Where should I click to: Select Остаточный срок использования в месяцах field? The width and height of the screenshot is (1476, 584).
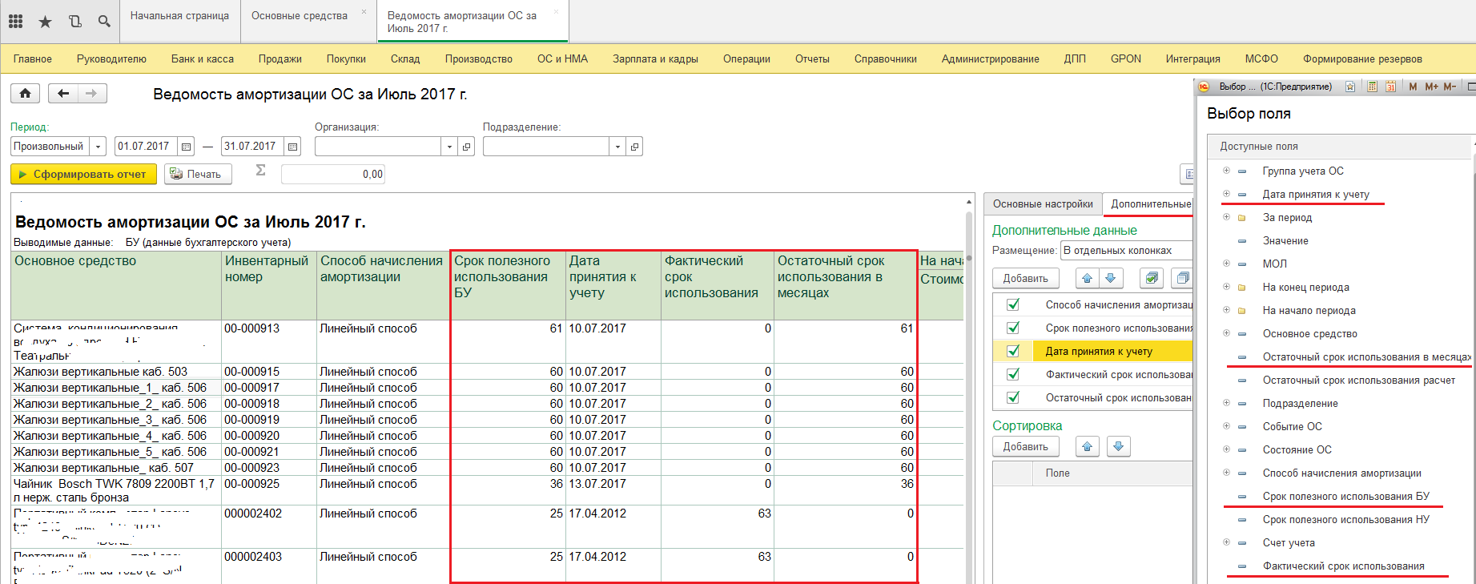pos(1366,356)
